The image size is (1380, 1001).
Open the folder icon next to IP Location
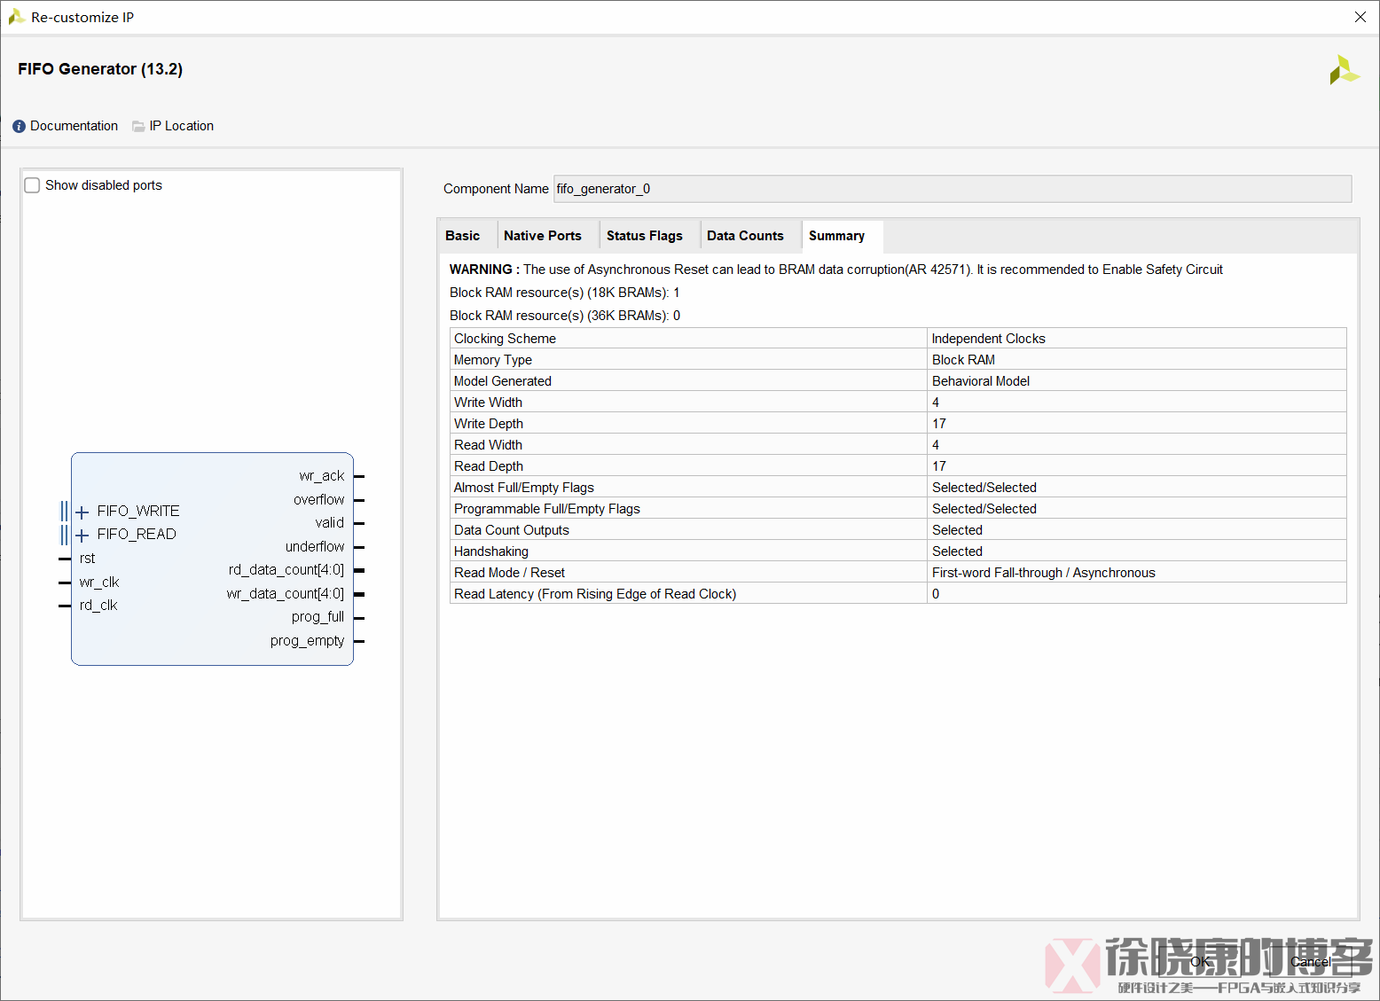pos(137,126)
